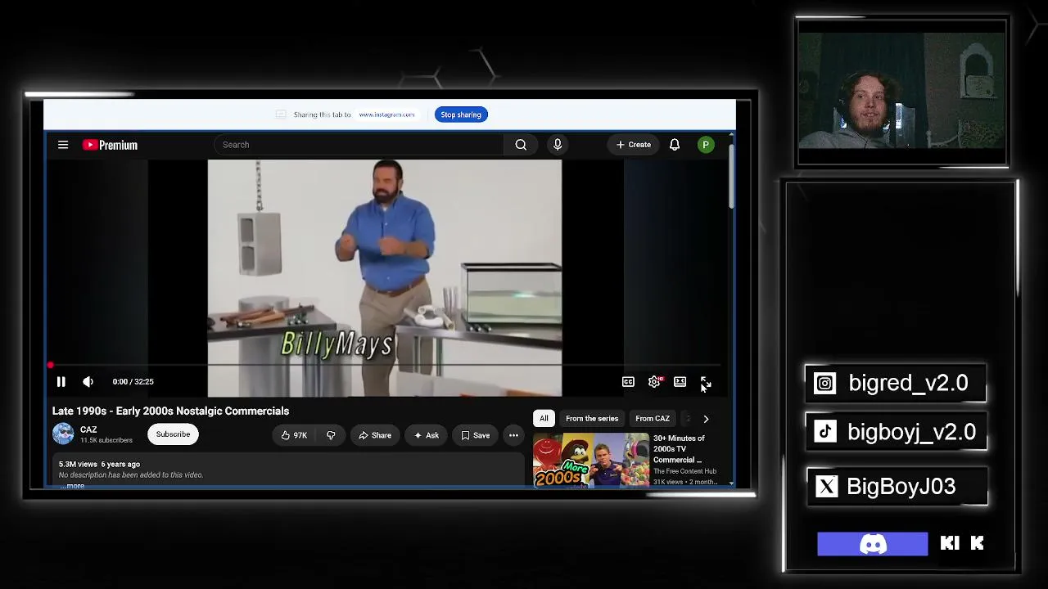This screenshot has height=589, width=1048.
Task: Expand description with ...more
Action: pyautogui.click(x=74, y=486)
